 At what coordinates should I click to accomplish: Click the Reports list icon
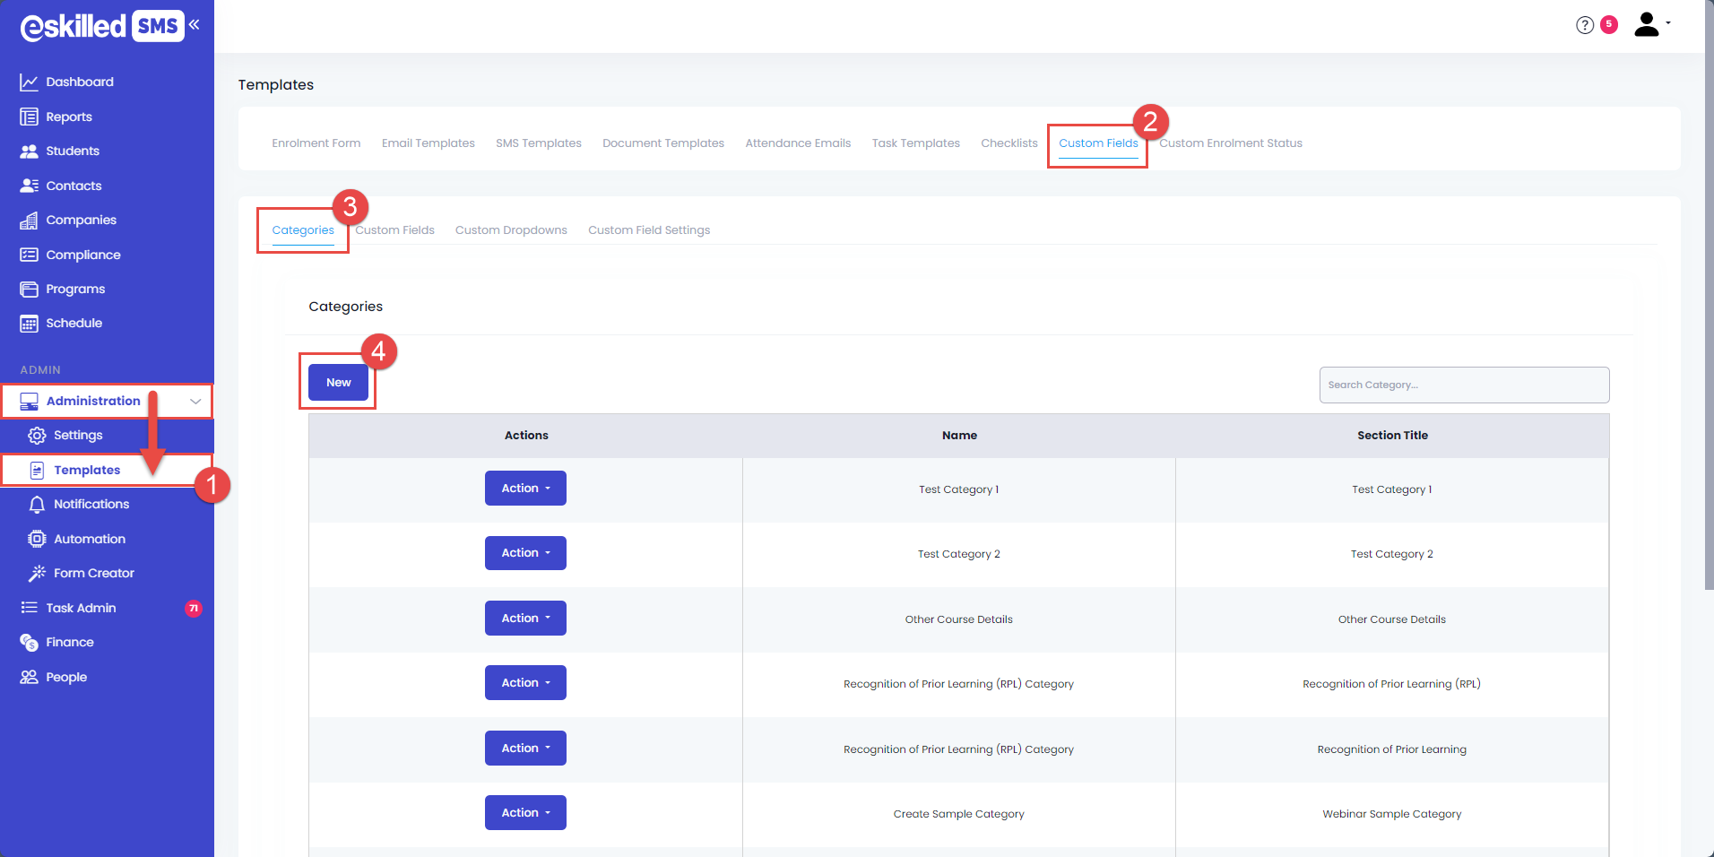[29, 117]
